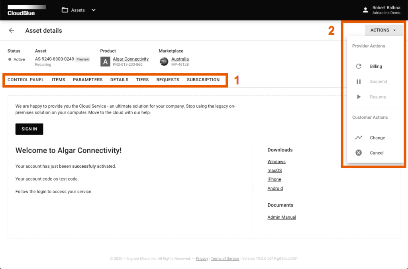Switch to the ITEMS tab

pyautogui.click(x=58, y=80)
